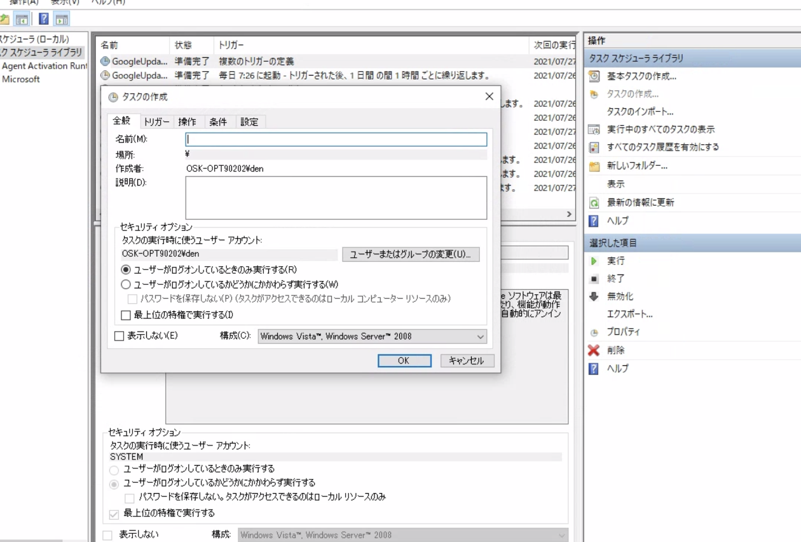
Task: Click the green run arrow icon
Action: [594, 261]
